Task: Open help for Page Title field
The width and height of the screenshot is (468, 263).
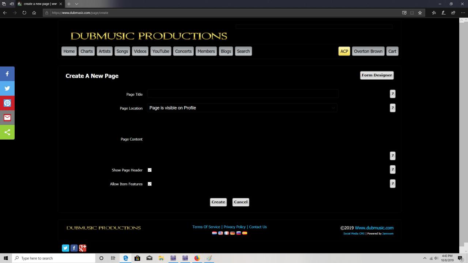Action: click(x=392, y=94)
